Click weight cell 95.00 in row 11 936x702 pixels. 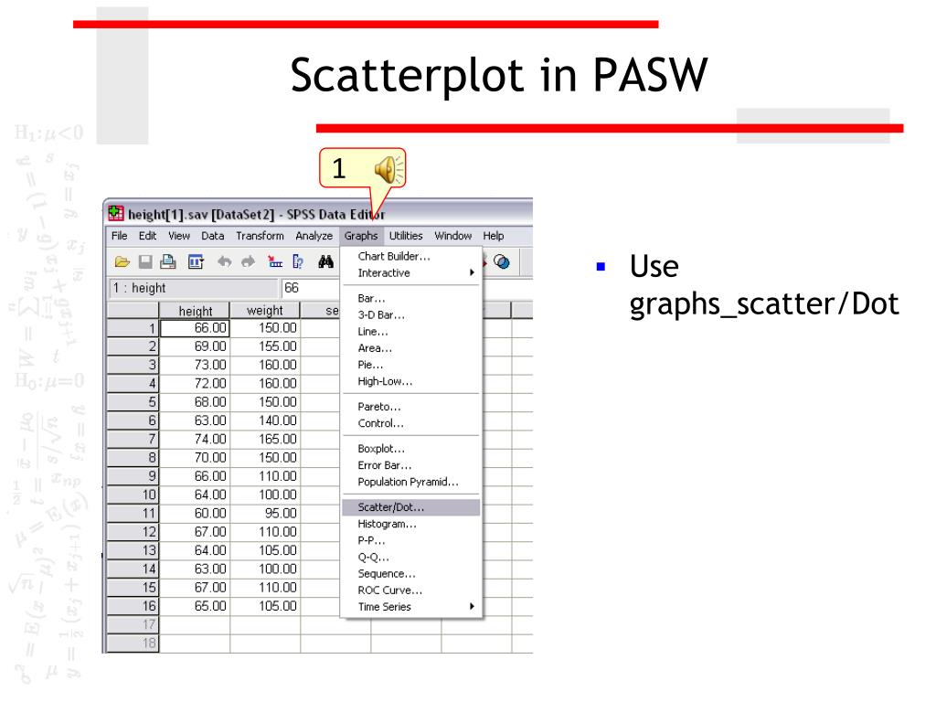(265, 513)
